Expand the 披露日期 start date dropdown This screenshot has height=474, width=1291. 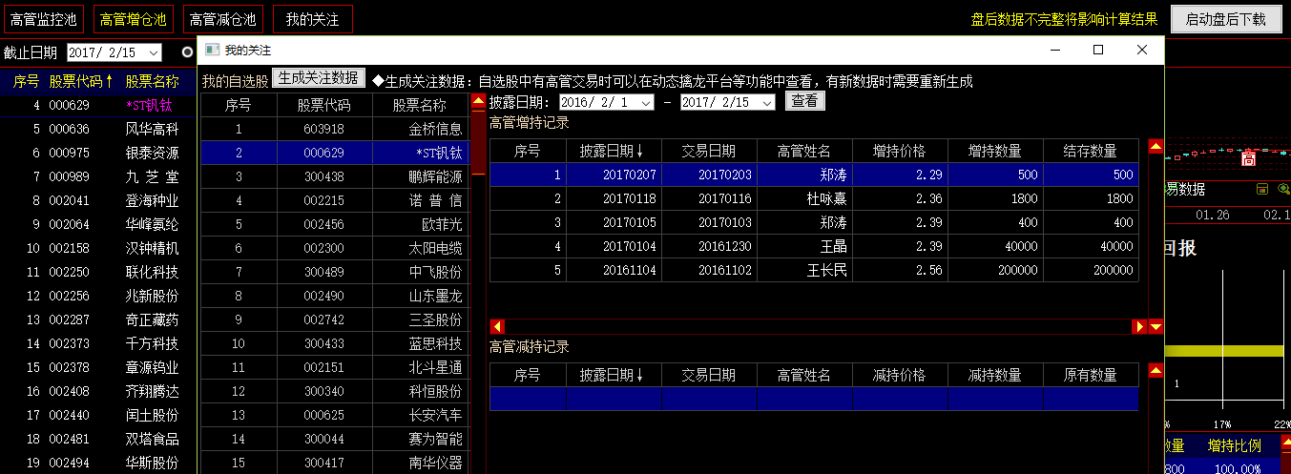click(x=646, y=102)
